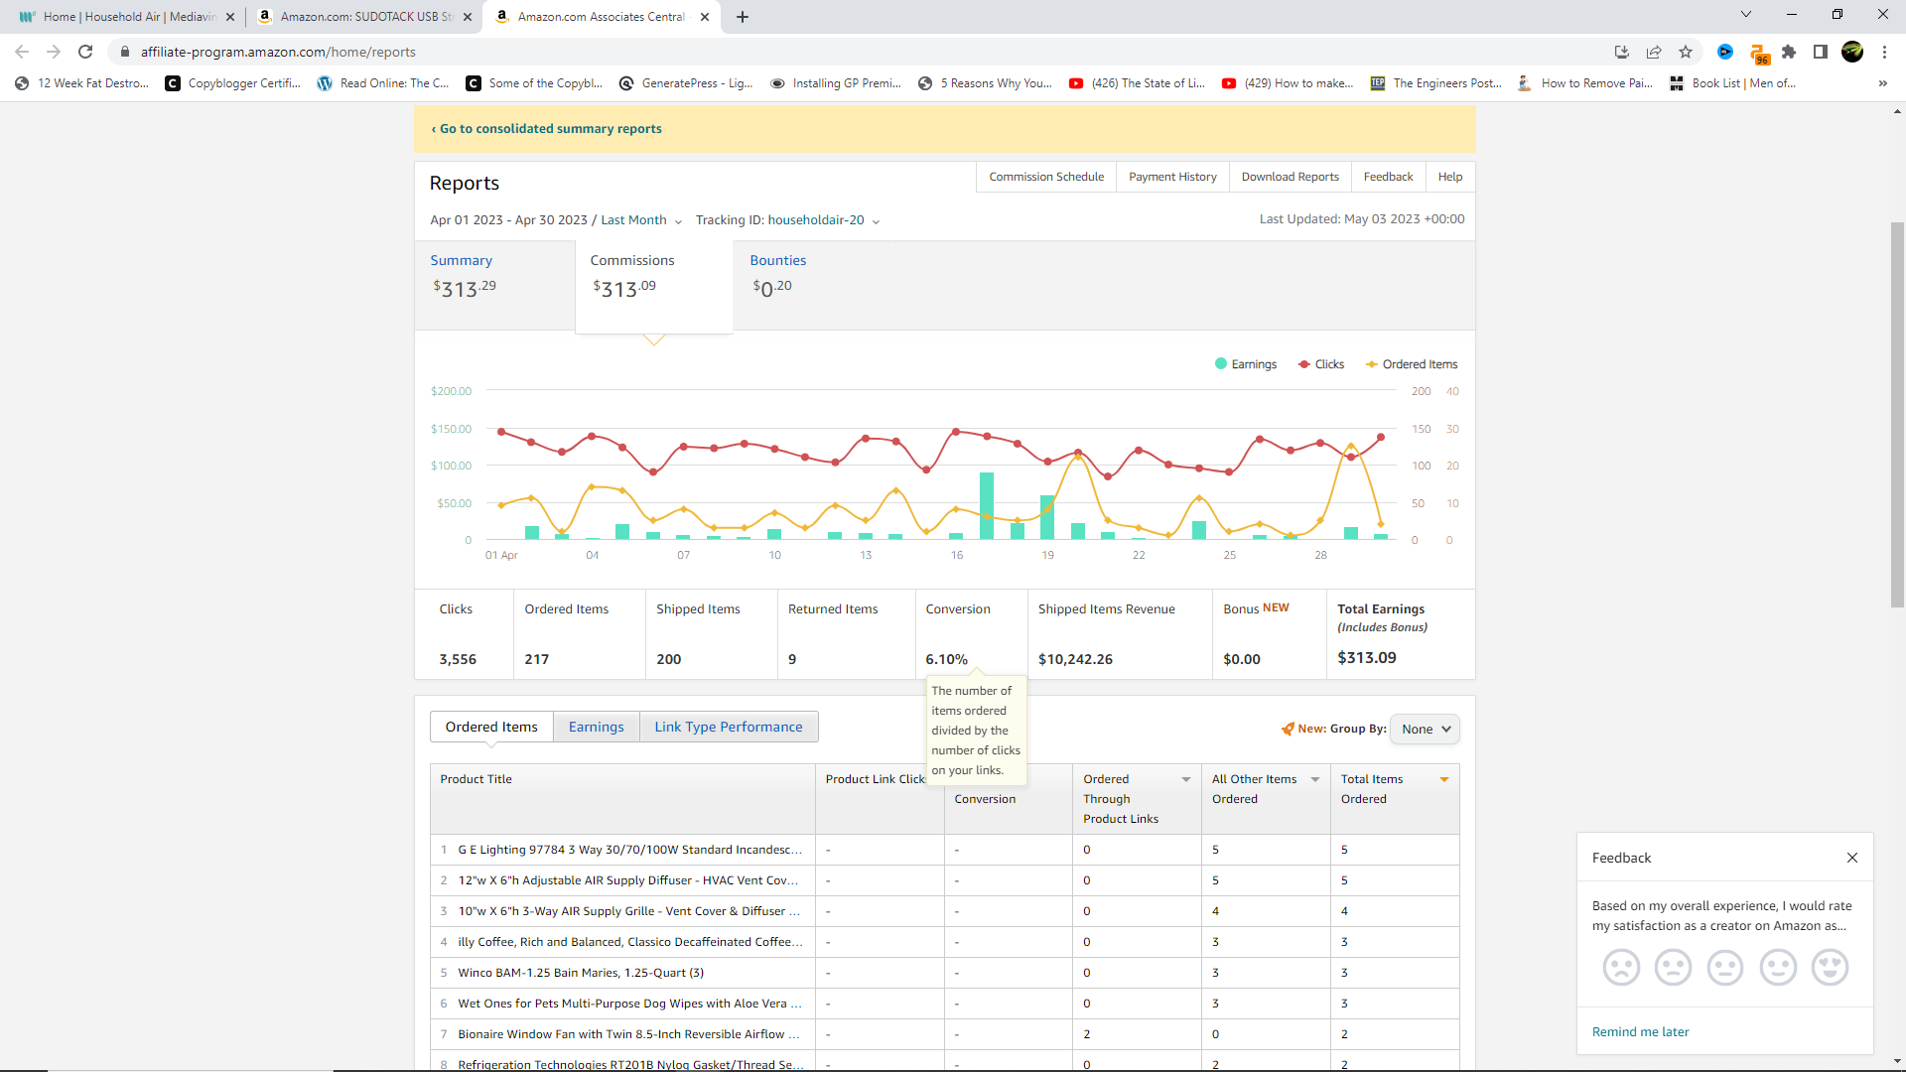1906x1072 pixels.
Task: Click the G E Lighting 97784 product row
Action: click(944, 850)
